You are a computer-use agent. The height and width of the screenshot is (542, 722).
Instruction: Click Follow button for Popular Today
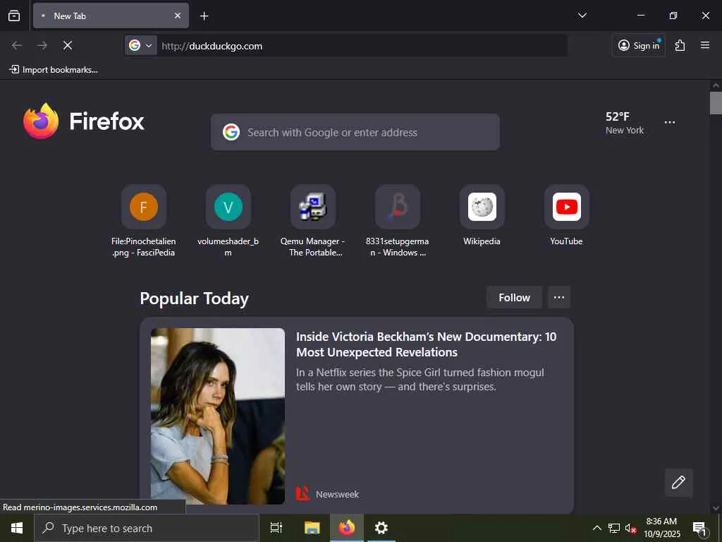(x=514, y=297)
